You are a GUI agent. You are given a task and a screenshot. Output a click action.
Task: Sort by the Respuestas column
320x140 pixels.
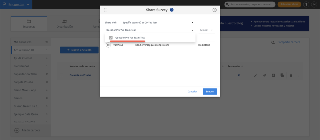coord(235,66)
